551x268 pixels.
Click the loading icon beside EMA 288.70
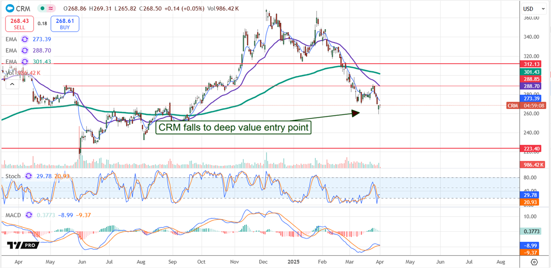tap(25, 50)
